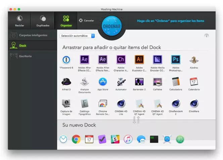223x160 pixels.
Task: Click the 1Password 6 icon
Action: (66, 60)
